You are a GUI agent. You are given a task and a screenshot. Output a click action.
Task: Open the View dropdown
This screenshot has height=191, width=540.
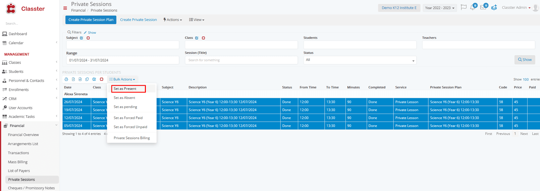tap(197, 20)
